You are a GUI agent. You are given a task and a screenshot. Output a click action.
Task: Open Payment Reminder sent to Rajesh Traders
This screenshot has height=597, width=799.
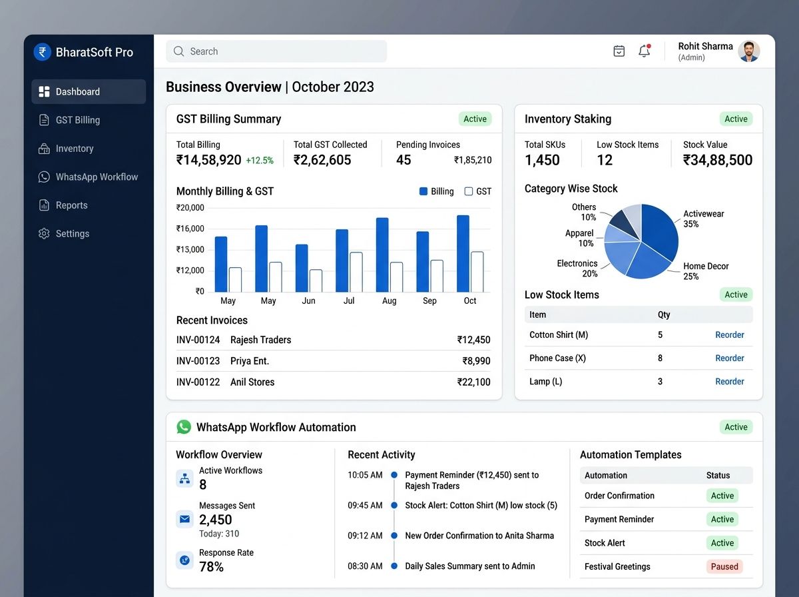[471, 480]
